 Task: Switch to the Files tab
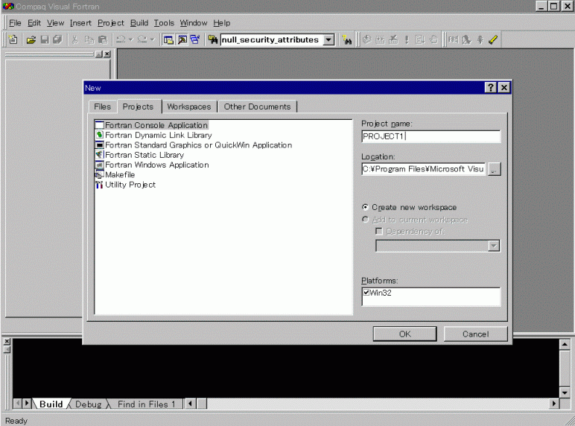coord(102,106)
